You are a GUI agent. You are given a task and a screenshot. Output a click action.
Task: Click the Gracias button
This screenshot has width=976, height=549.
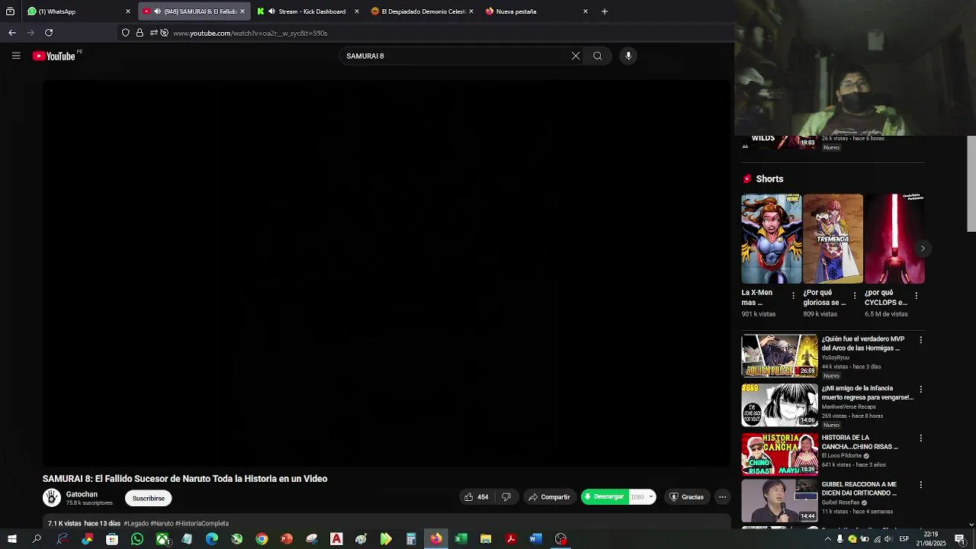[x=686, y=497]
